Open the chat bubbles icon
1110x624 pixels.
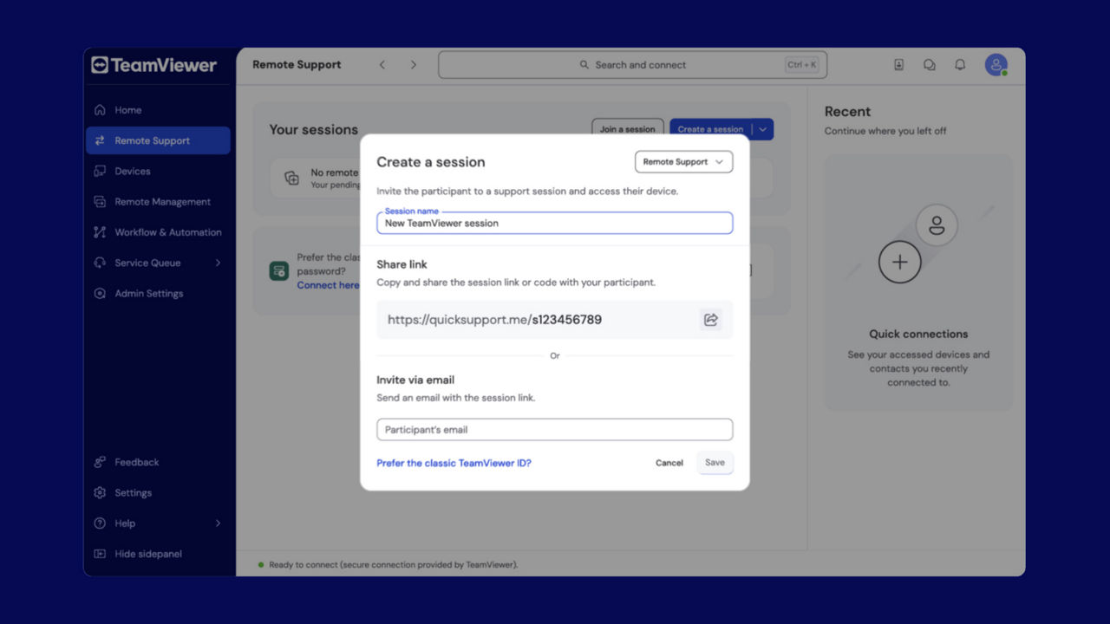(x=930, y=65)
